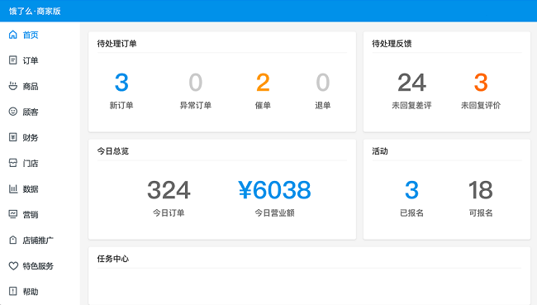Click the bag icon beside 店铺推广
The image size is (537, 305).
(12, 241)
